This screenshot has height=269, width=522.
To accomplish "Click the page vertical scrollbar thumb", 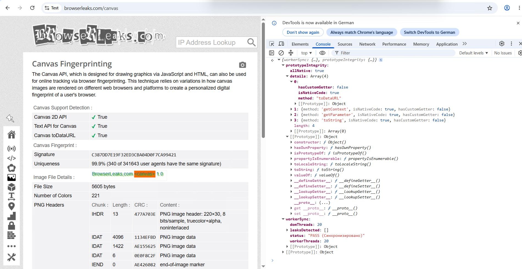I will 263,80.
